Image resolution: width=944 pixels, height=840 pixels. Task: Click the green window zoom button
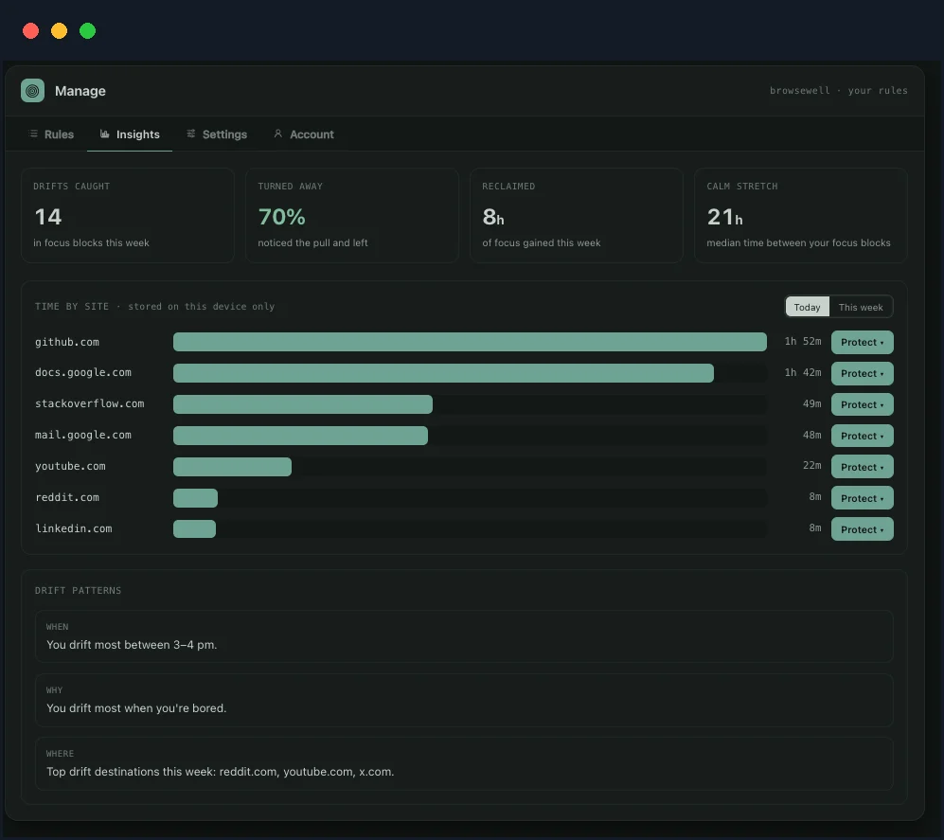(87, 30)
